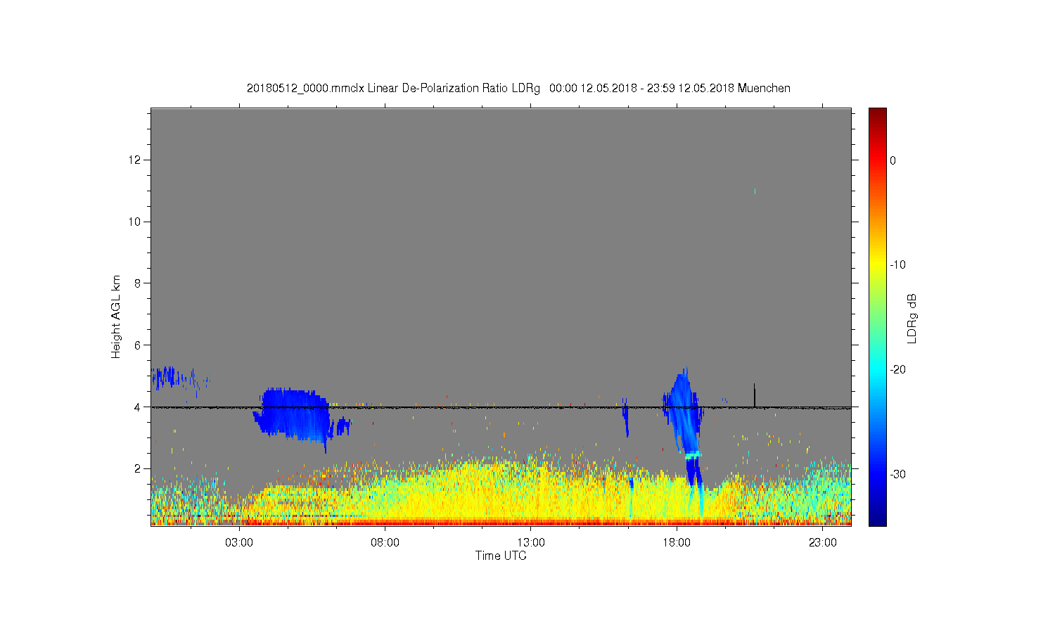Click the 'Time UTC' x-axis label
The width and height of the screenshot is (1055, 633).
(501, 556)
